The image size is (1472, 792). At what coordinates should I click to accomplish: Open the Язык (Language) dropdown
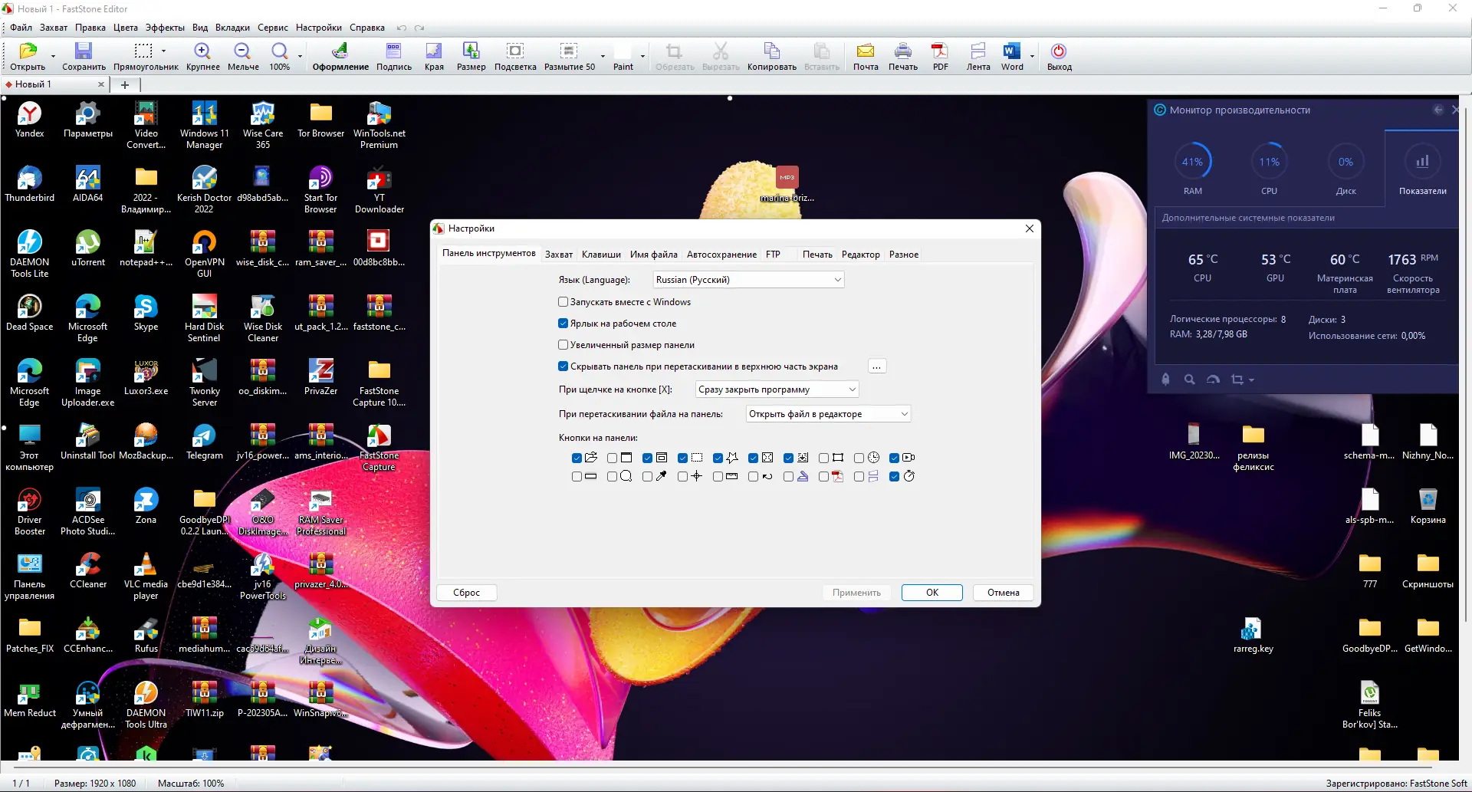pos(748,280)
